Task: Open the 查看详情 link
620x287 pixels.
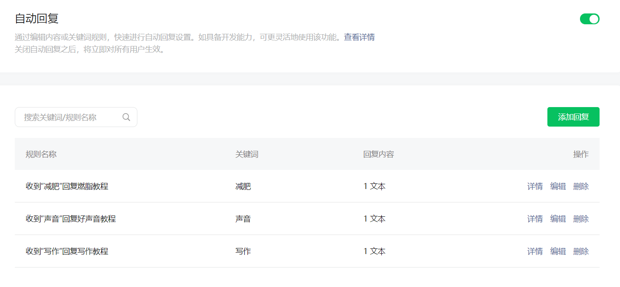Action: (359, 37)
